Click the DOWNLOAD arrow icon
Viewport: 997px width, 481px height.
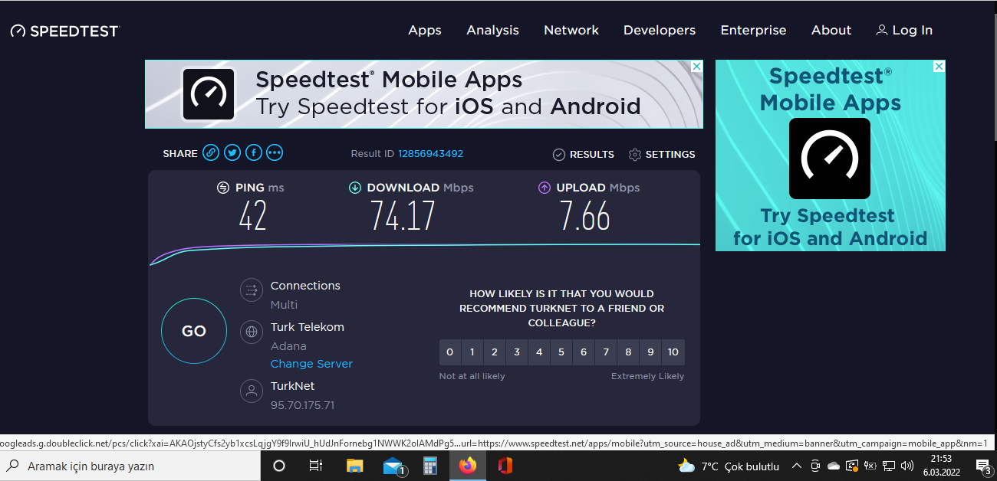(355, 188)
